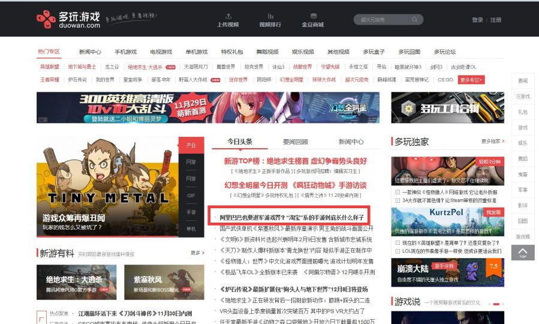Select the 手游 slide category tab
Viewport: 539px width, 324px height.
point(191,212)
